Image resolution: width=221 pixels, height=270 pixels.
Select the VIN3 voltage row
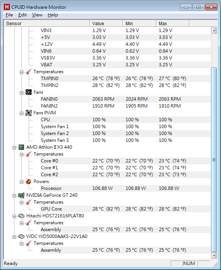click(x=125, y=31)
